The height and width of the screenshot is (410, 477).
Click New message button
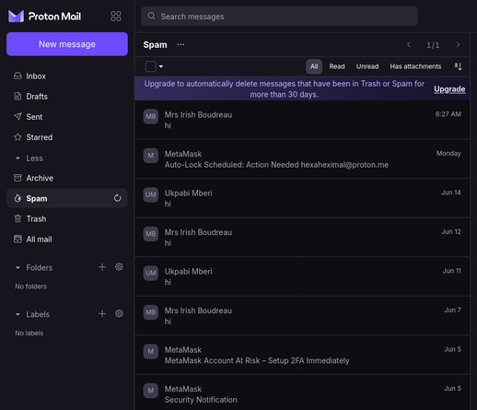click(x=67, y=44)
